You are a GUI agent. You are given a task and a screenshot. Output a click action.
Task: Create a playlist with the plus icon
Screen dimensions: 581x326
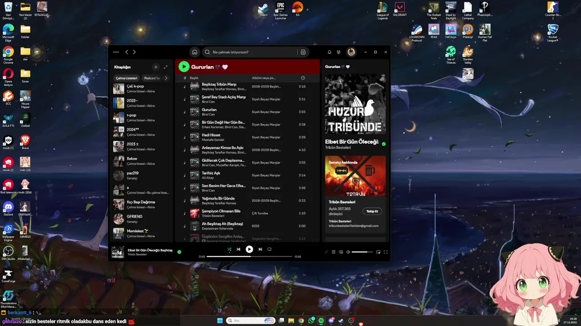pos(156,67)
